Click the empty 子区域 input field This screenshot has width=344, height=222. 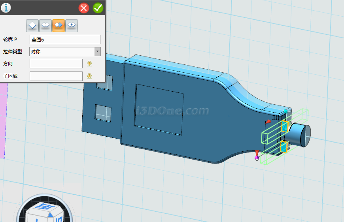pyautogui.click(x=56, y=76)
